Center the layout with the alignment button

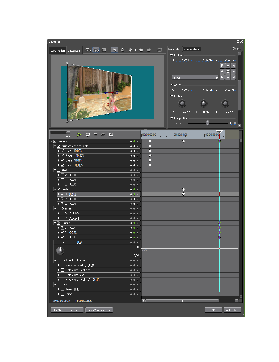point(228,71)
